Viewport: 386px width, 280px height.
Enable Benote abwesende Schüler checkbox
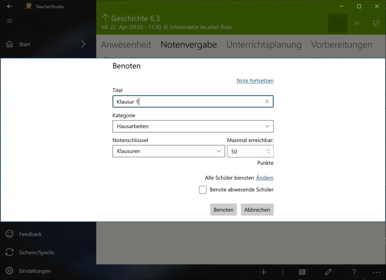coord(203,190)
